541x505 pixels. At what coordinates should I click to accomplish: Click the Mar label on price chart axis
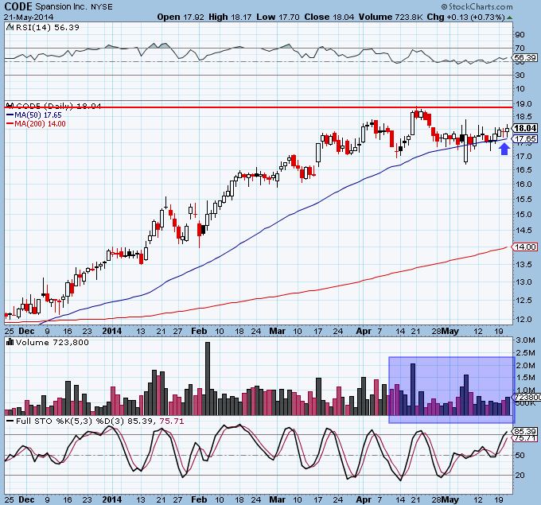pos(278,331)
